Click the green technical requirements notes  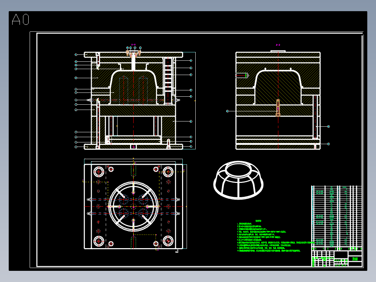click(275, 236)
